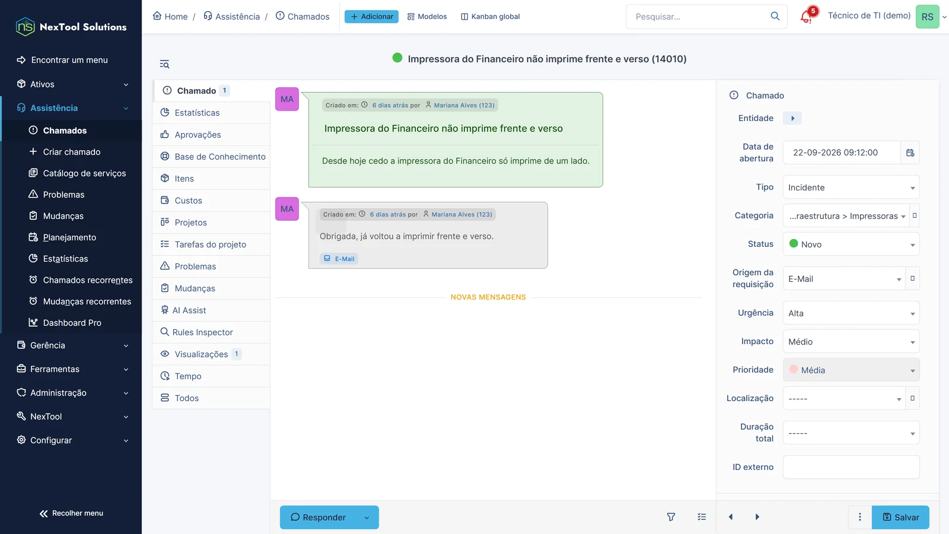The height and width of the screenshot is (534, 949).
Task: Select the Visualizações tab
Action: pyautogui.click(x=212, y=354)
